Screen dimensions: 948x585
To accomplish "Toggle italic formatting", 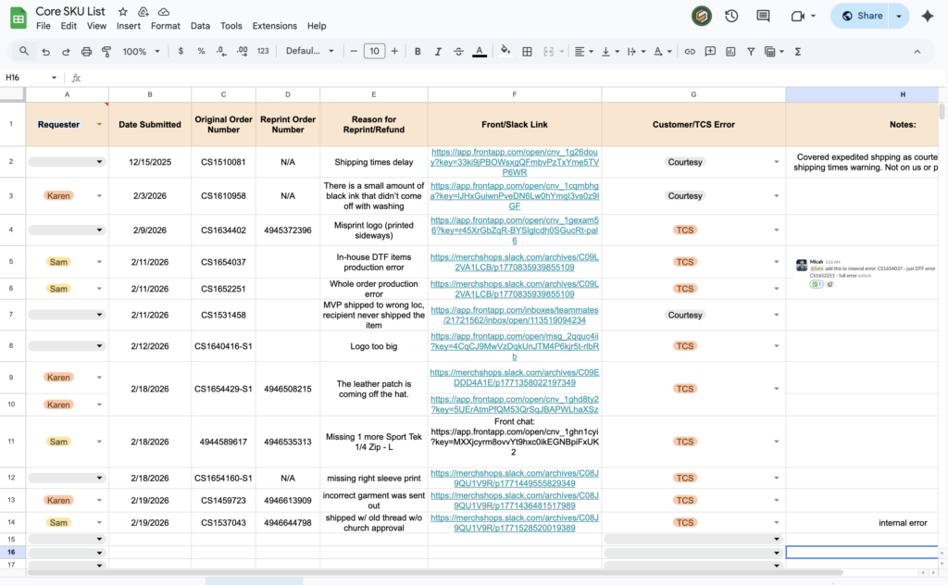I will tap(438, 52).
